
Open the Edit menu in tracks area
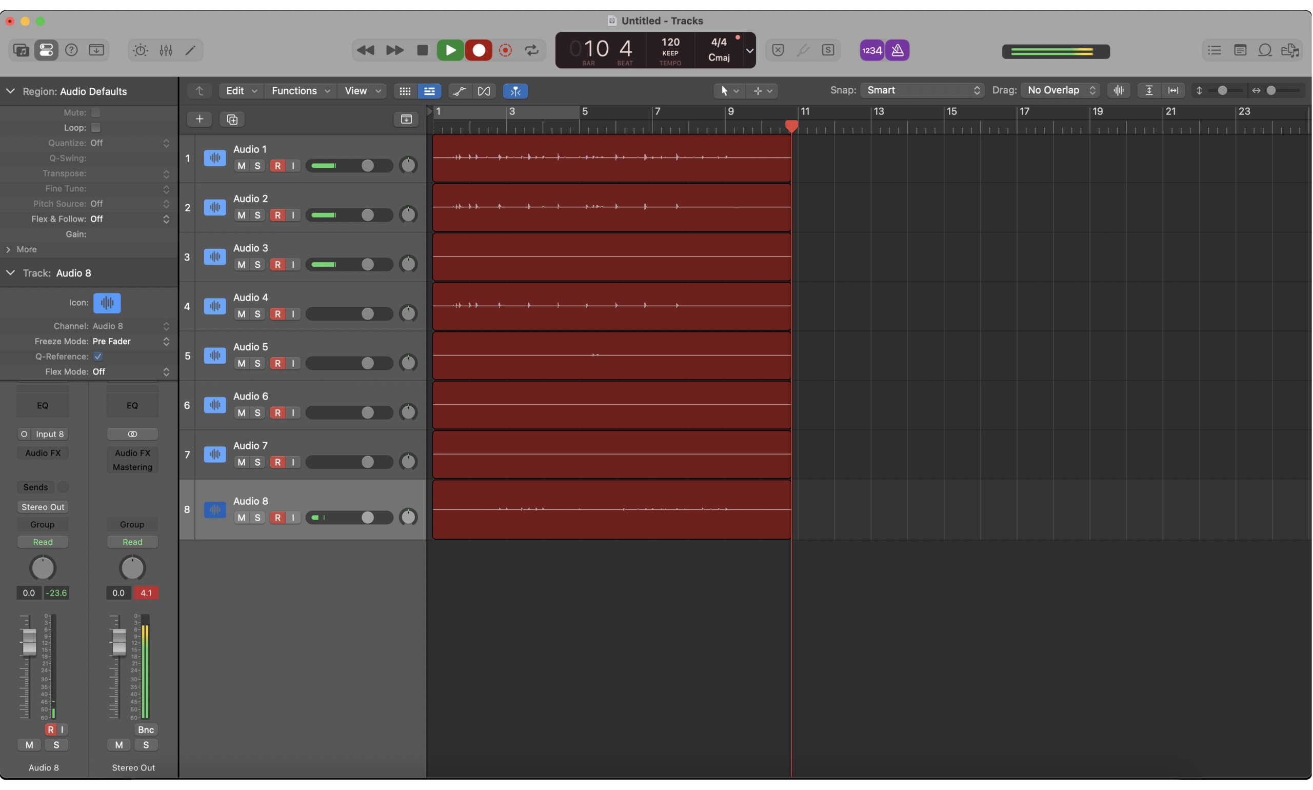241,91
